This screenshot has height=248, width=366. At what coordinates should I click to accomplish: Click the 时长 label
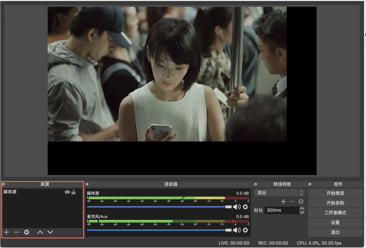(258, 210)
